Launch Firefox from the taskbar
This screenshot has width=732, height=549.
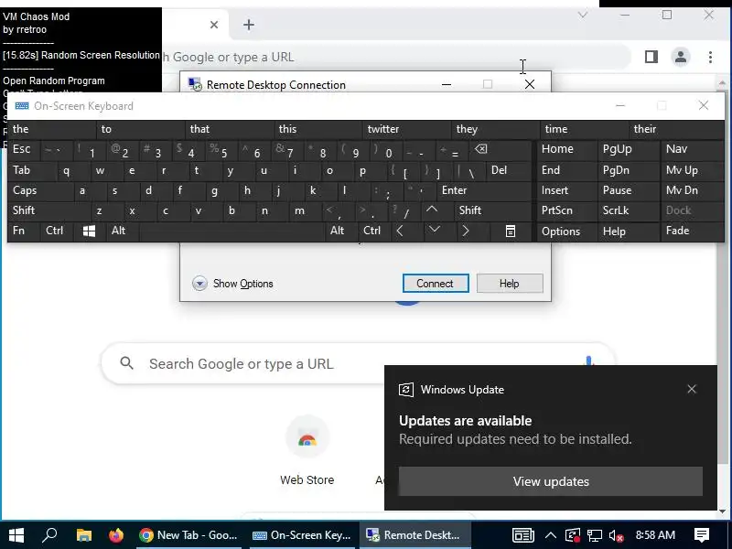click(x=116, y=535)
